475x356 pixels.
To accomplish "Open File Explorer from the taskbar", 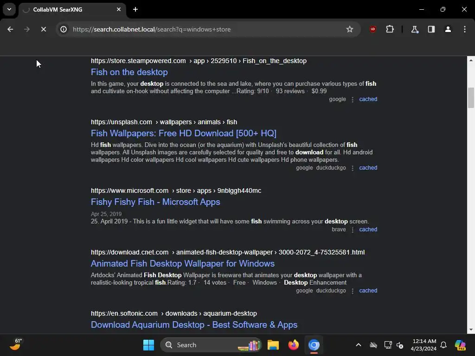I will (x=273, y=345).
